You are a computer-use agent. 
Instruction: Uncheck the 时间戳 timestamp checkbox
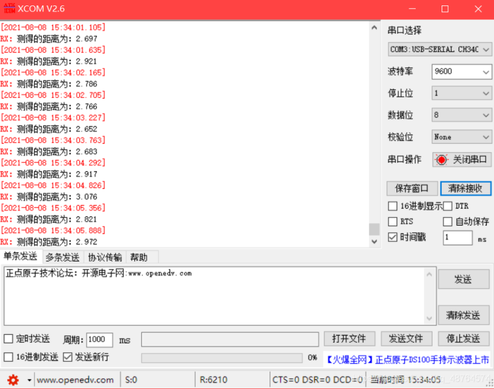tap(392, 237)
